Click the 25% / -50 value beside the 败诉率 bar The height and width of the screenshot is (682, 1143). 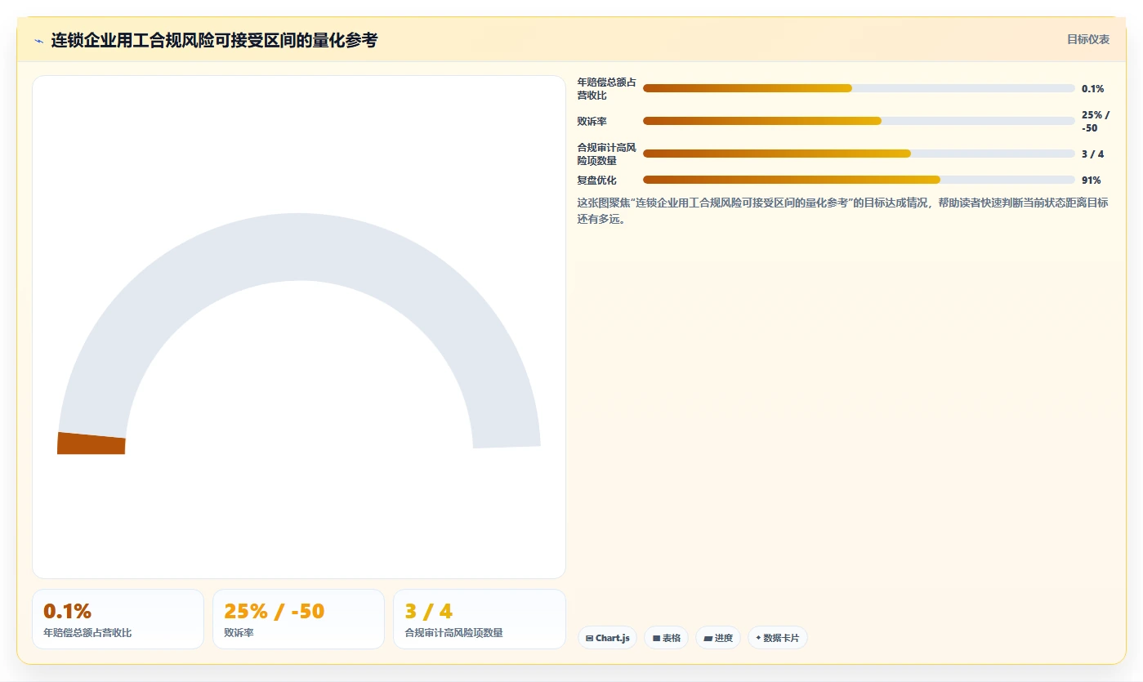[1096, 122]
